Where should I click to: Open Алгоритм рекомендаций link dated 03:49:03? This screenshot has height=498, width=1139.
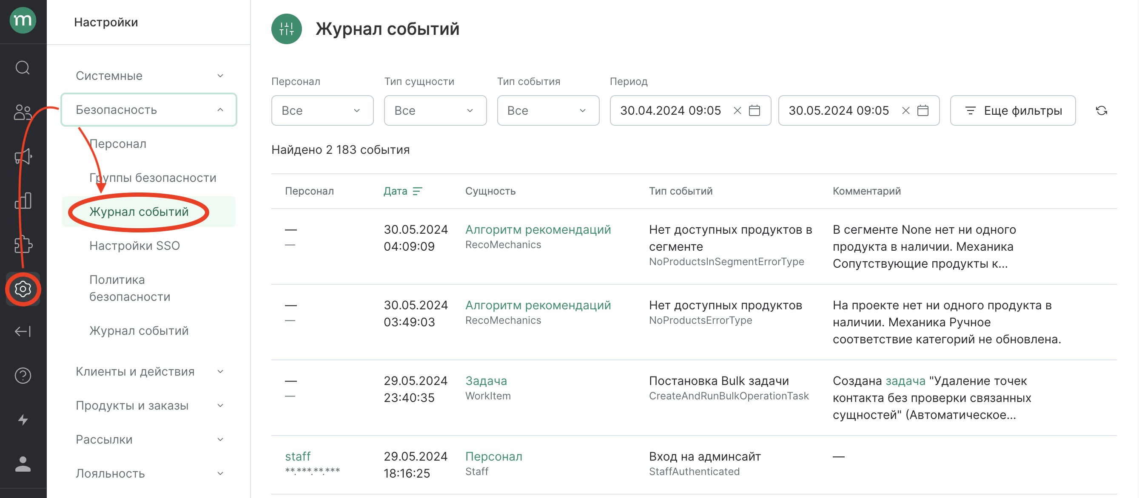(x=538, y=305)
